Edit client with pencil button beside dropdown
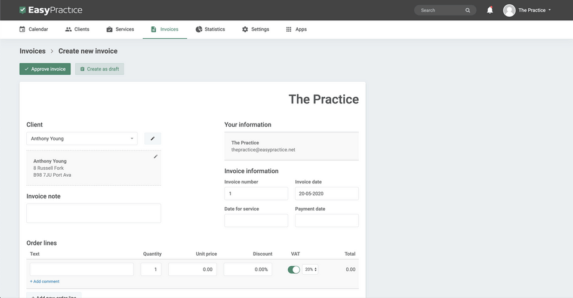 click(153, 139)
